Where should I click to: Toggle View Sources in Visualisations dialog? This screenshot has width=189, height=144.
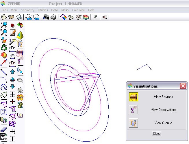tap(134, 97)
